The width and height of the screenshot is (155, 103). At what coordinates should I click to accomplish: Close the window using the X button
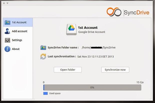pos(4,3)
